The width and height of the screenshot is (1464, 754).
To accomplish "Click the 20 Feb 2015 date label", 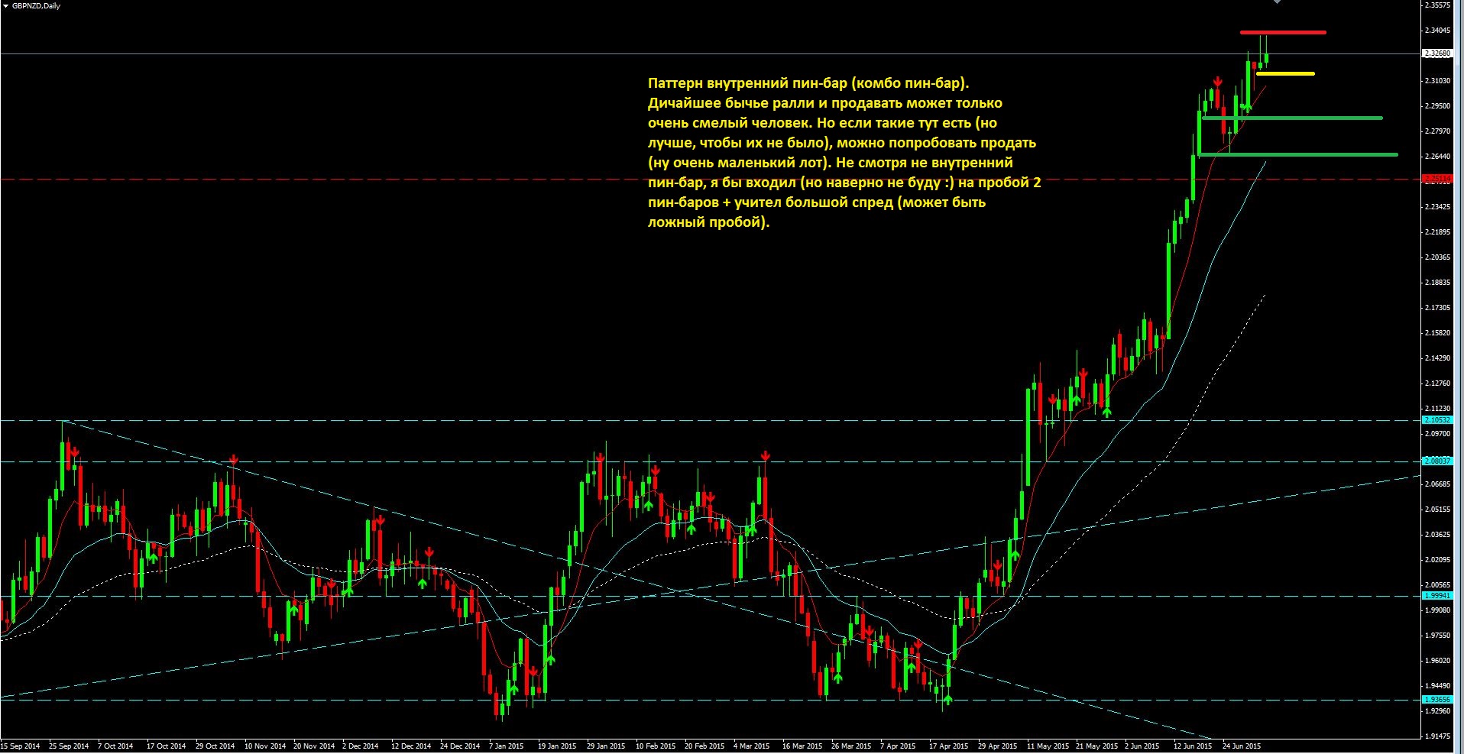I will (704, 746).
